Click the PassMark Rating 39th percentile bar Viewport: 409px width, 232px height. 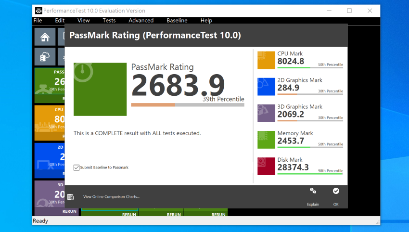(188, 105)
